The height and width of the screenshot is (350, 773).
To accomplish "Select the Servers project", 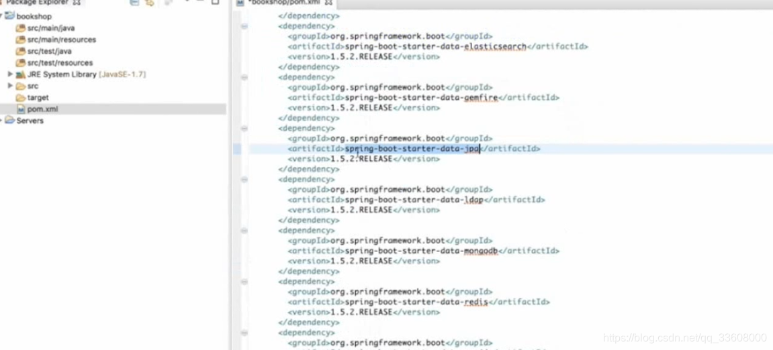I will pyautogui.click(x=30, y=121).
